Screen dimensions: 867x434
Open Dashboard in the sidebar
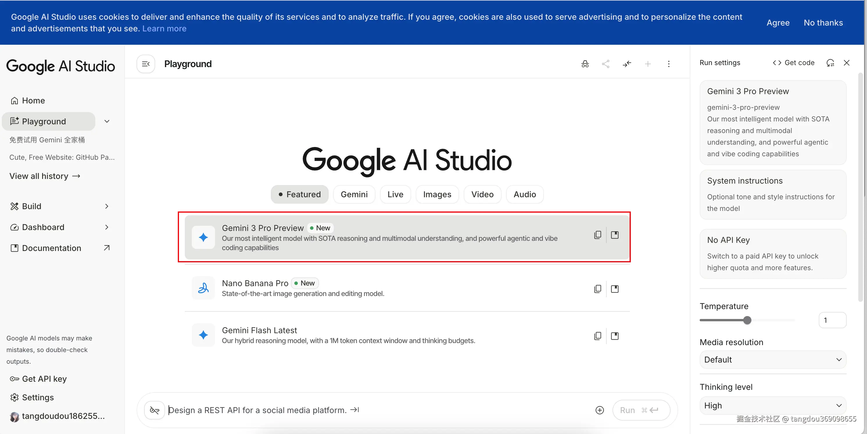tap(43, 227)
